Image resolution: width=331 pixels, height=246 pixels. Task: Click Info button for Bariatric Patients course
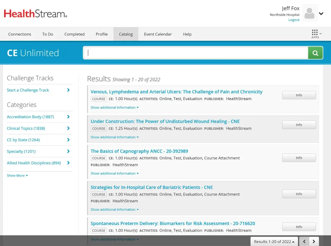tap(299, 194)
